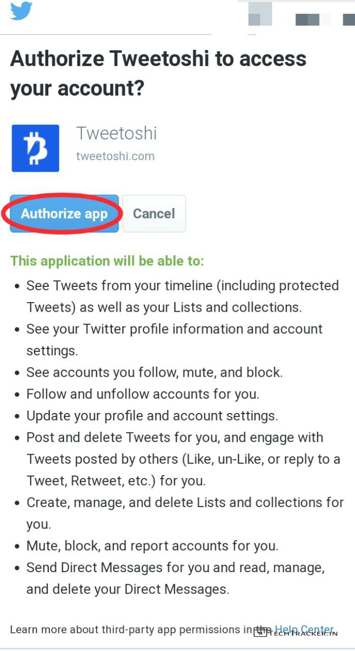Viewport: 355px width, 651px height.
Task: Cancel the Tweetoshi authorization
Action: [x=154, y=214]
